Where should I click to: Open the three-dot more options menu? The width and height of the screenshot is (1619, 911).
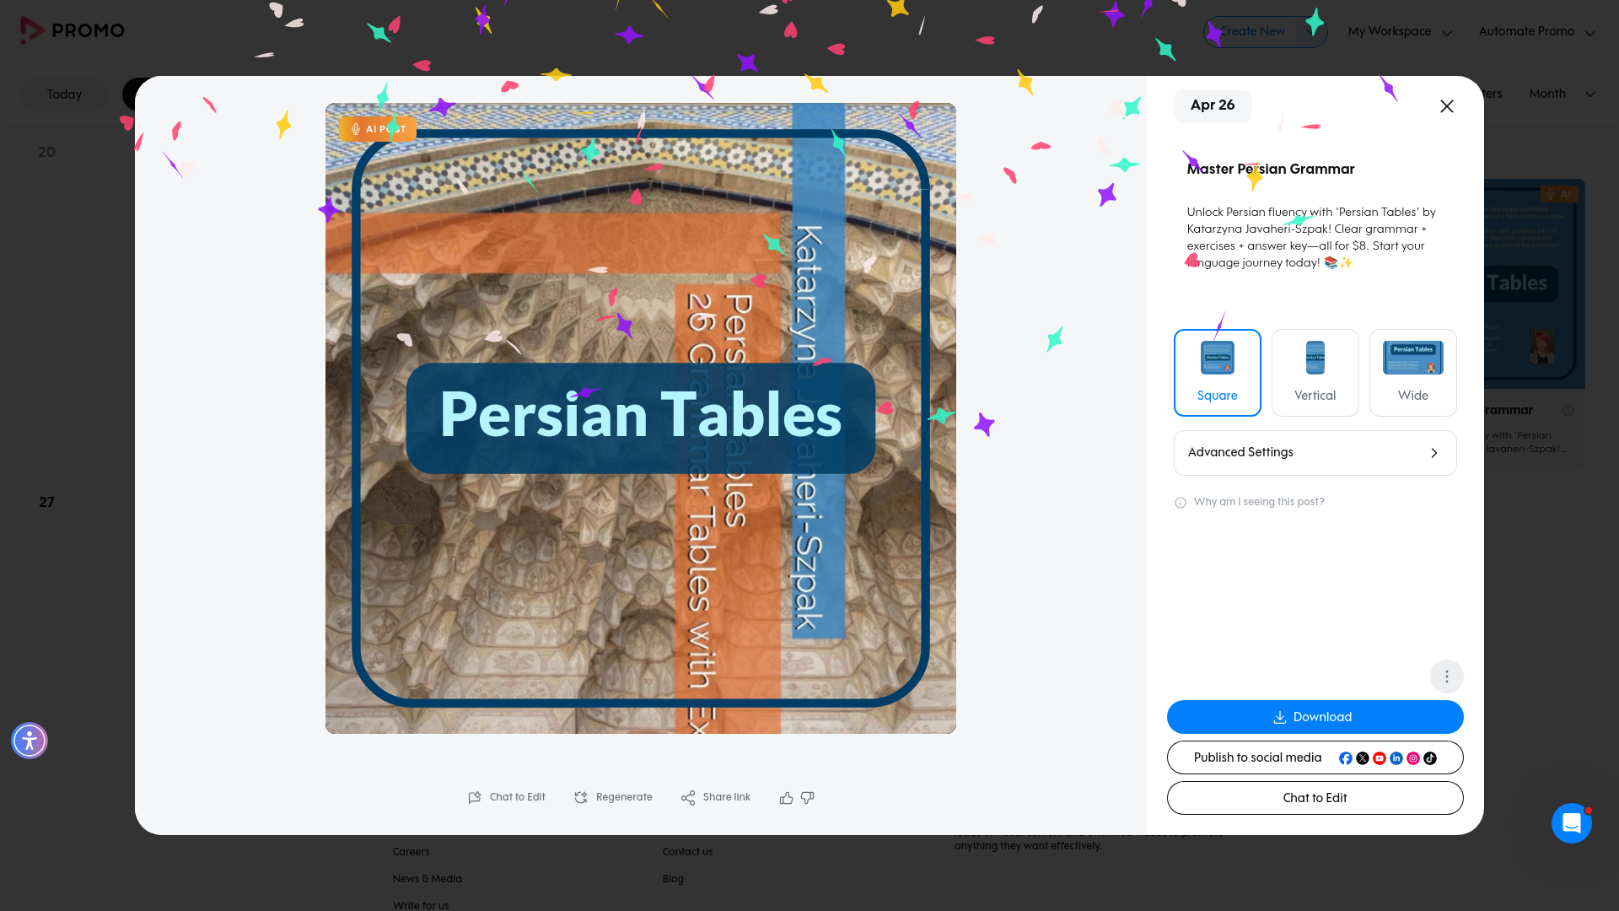(1446, 677)
